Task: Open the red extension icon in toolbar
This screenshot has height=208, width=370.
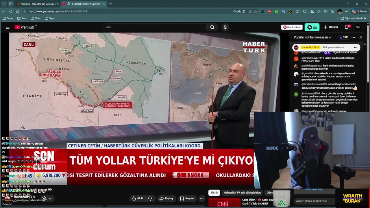Action: click(269, 11)
